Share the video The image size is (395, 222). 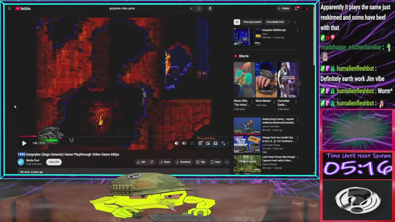164,162
